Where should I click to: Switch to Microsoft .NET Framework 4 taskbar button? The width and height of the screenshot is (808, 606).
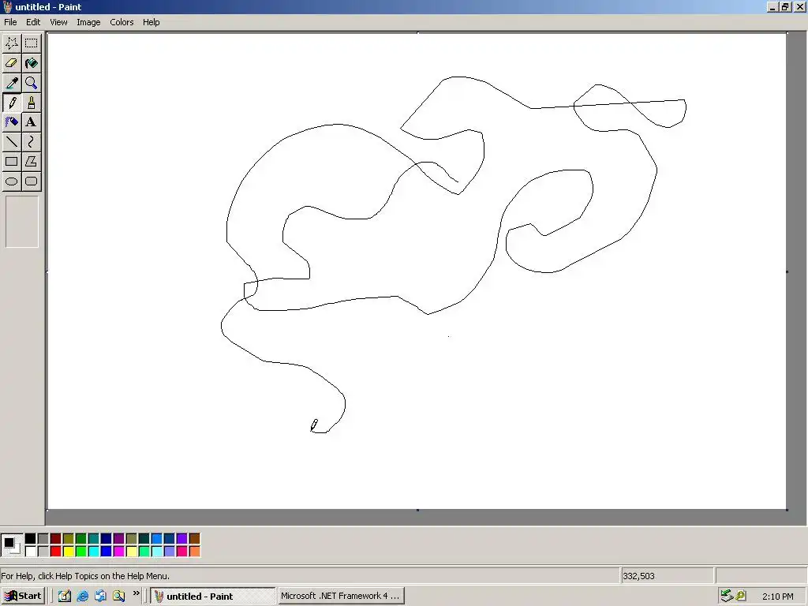(x=341, y=597)
